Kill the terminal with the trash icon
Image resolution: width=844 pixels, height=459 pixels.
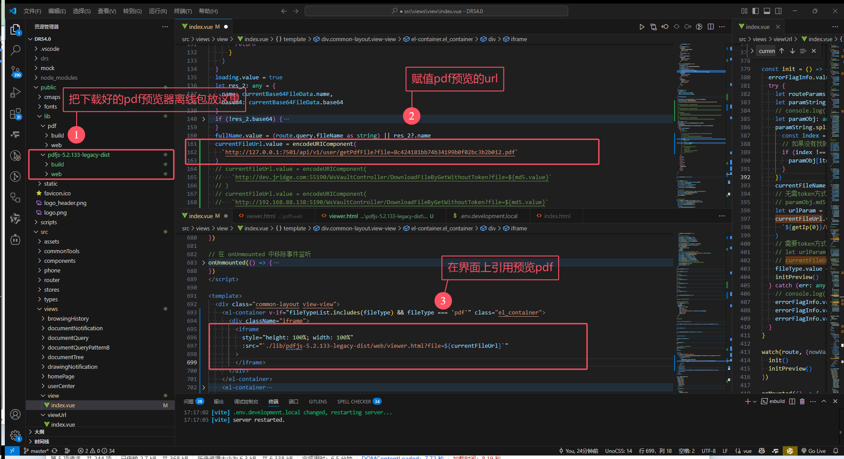(x=802, y=401)
